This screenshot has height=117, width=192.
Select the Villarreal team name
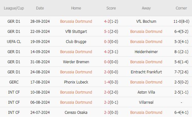click(x=146, y=102)
